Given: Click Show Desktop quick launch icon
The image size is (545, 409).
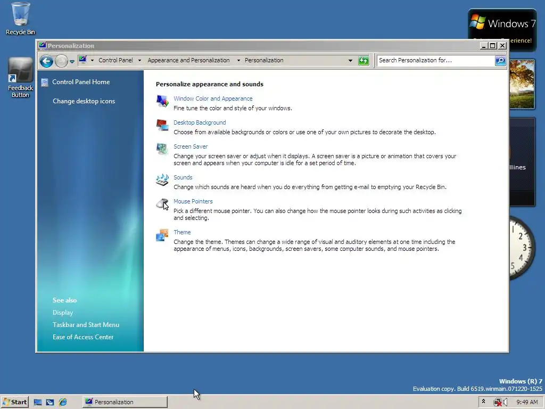Looking at the screenshot, I should click(x=38, y=402).
